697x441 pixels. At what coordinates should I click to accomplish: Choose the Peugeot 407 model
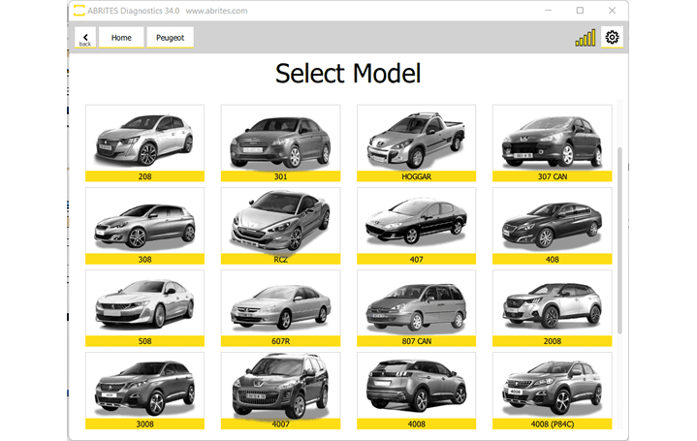(x=416, y=224)
